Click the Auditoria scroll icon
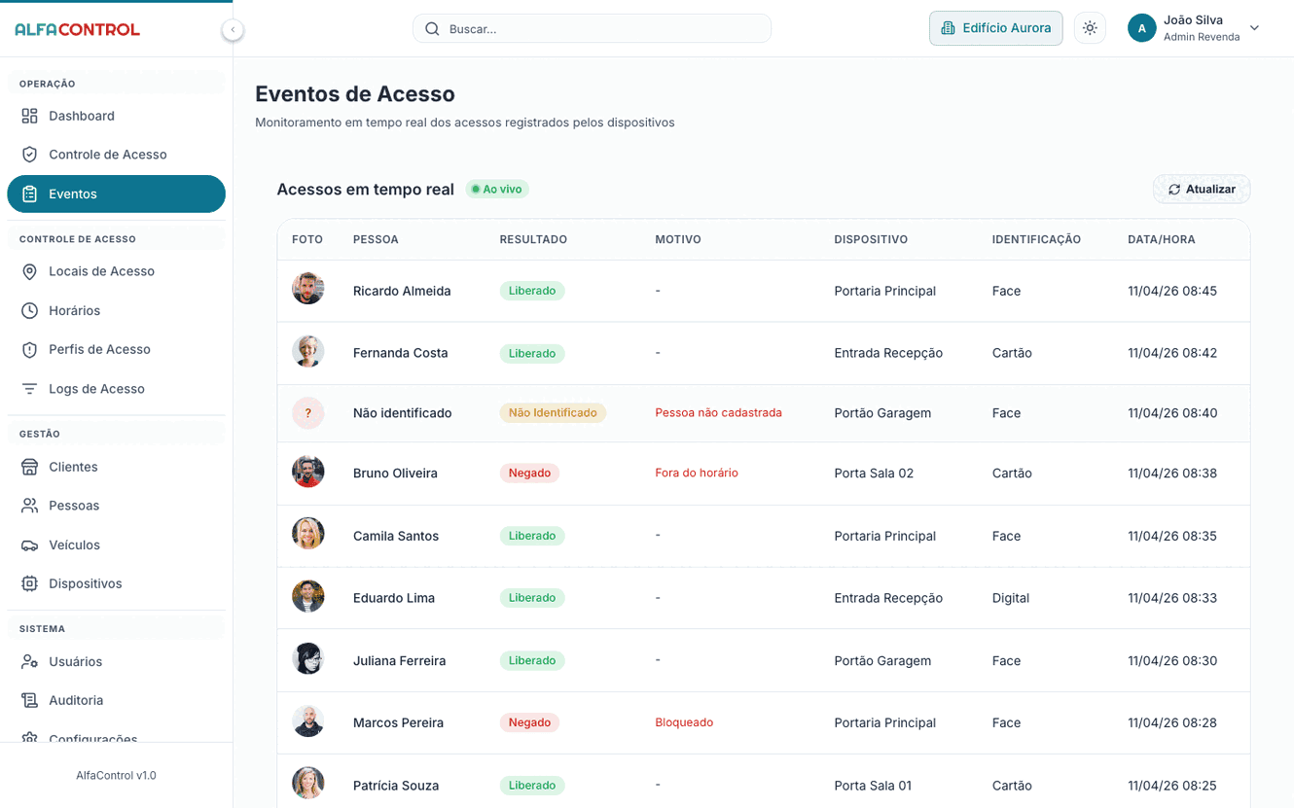Screen dimensions: 1294x808 tap(30, 700)
